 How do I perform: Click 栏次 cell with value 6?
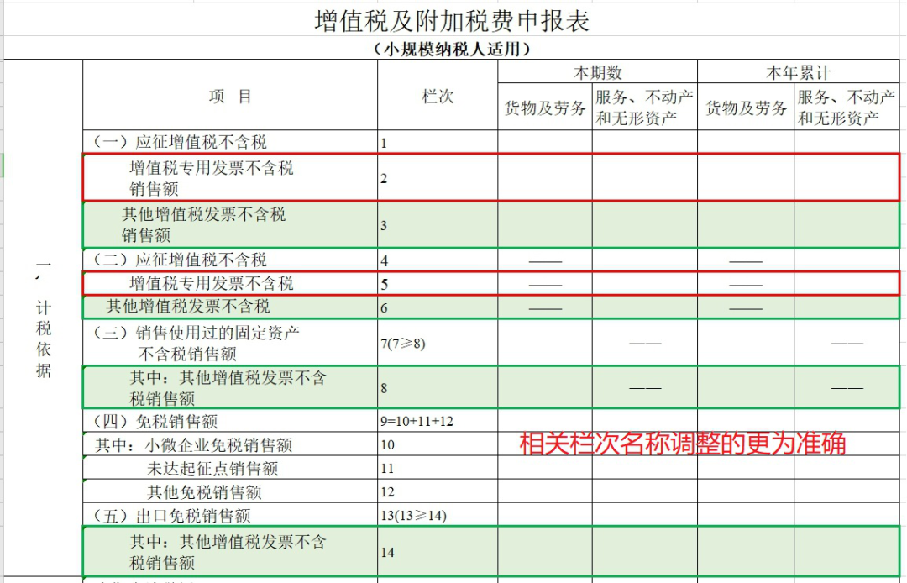pyautogui.click(x=438, y=307)
